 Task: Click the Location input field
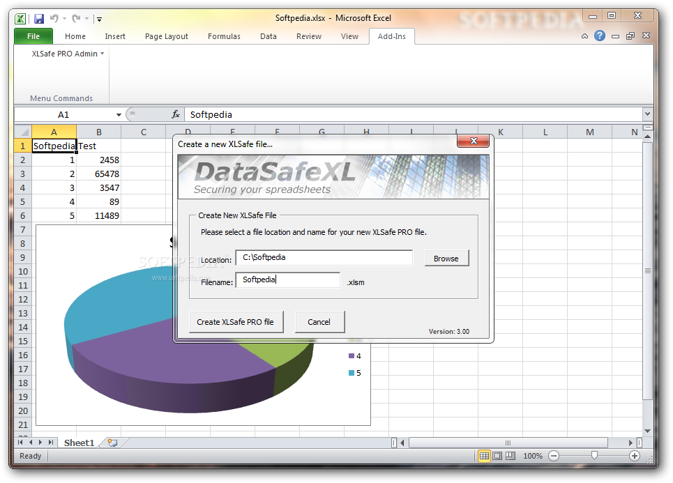pos(324,257)
